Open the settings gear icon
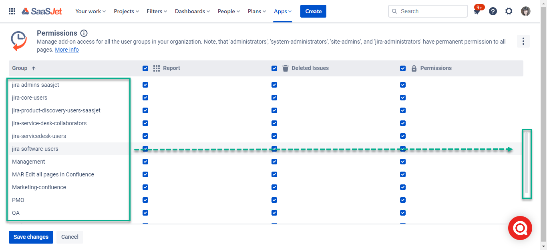The width and height of the screenshot is (547, 250). (509, 11)
